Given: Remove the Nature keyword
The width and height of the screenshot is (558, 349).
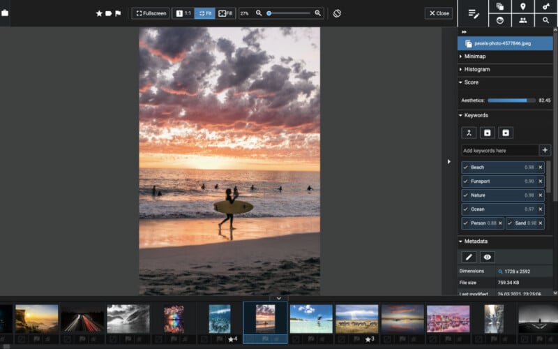Looking at the screenshot, I should coord(540,195).
